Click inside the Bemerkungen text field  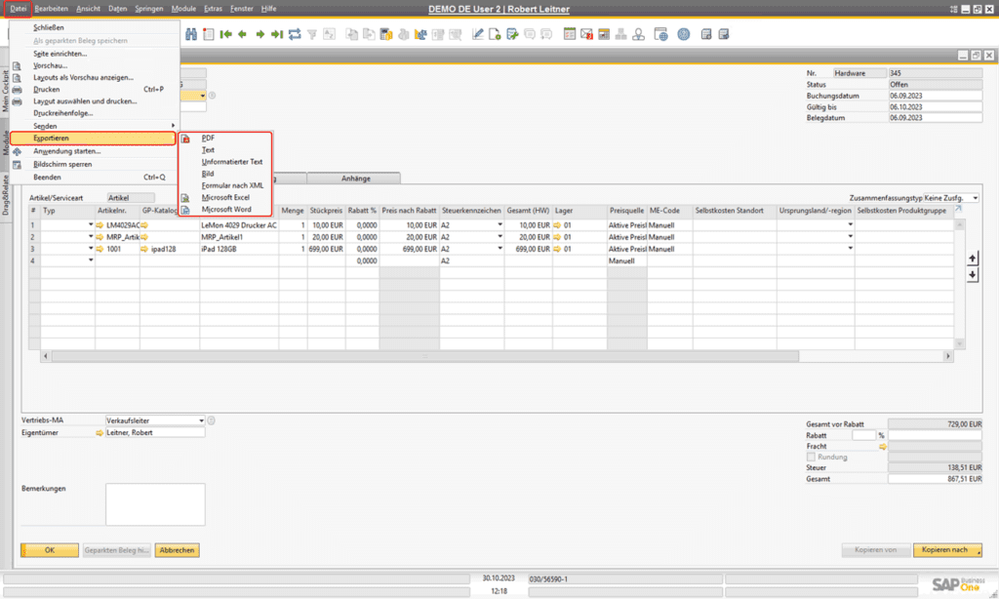(x=156, y=502)
